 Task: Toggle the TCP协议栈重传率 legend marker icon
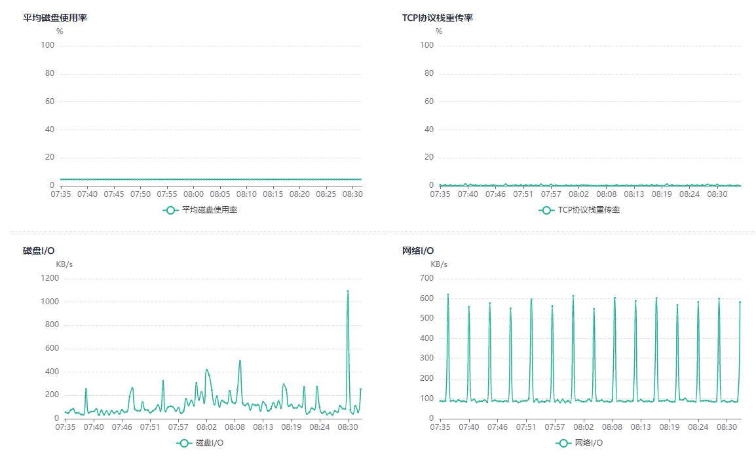[546, 211]
